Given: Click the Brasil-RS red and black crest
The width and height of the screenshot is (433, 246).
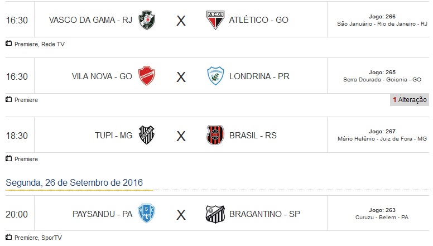Looking at the screenshot, I should 215,135.
